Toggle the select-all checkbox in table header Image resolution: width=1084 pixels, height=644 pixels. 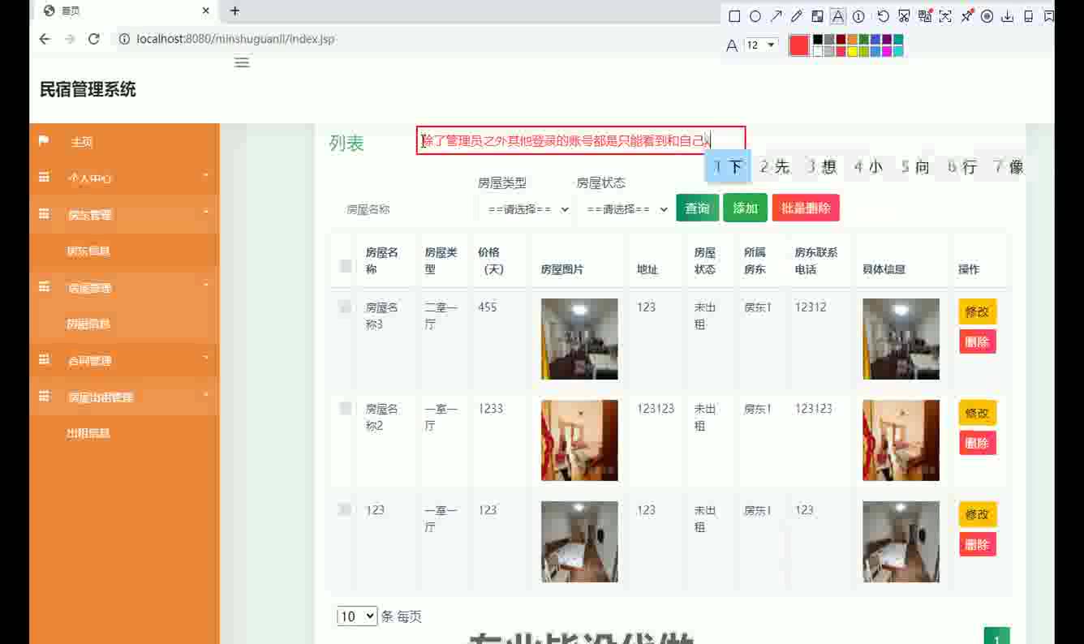click(x=346, y=265)
